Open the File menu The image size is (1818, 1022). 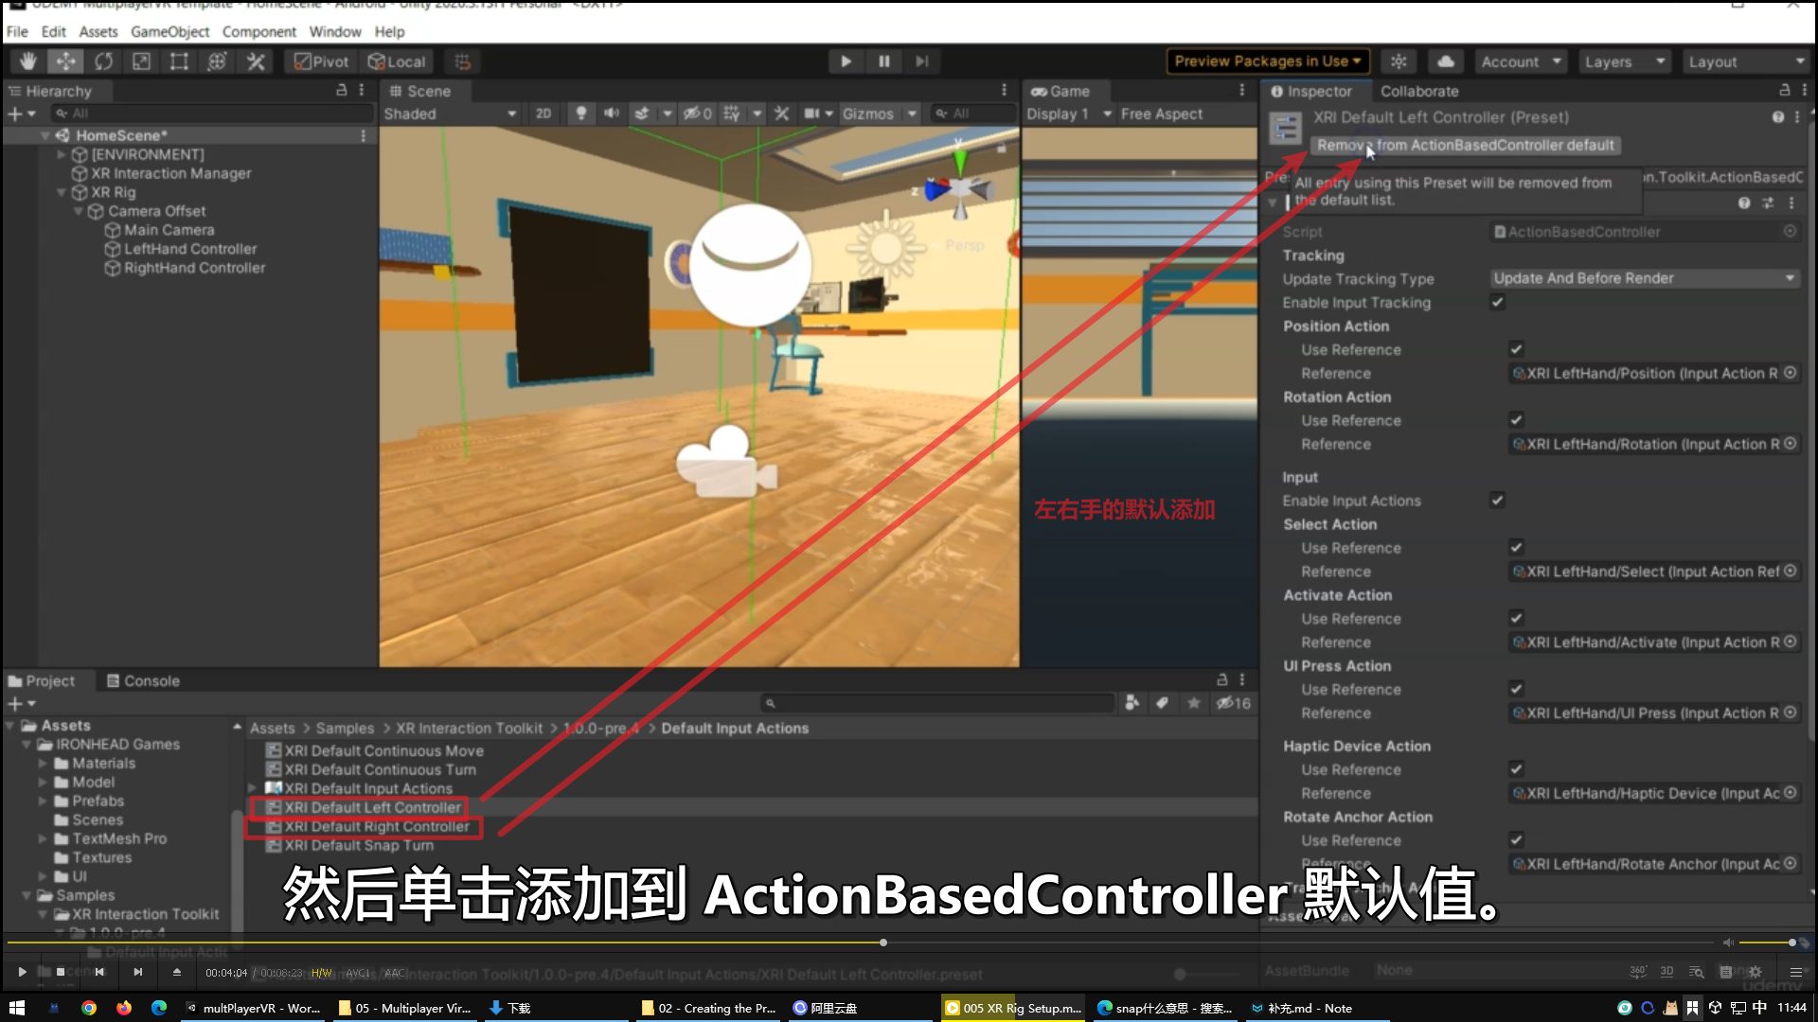click(x=17, y=31)
